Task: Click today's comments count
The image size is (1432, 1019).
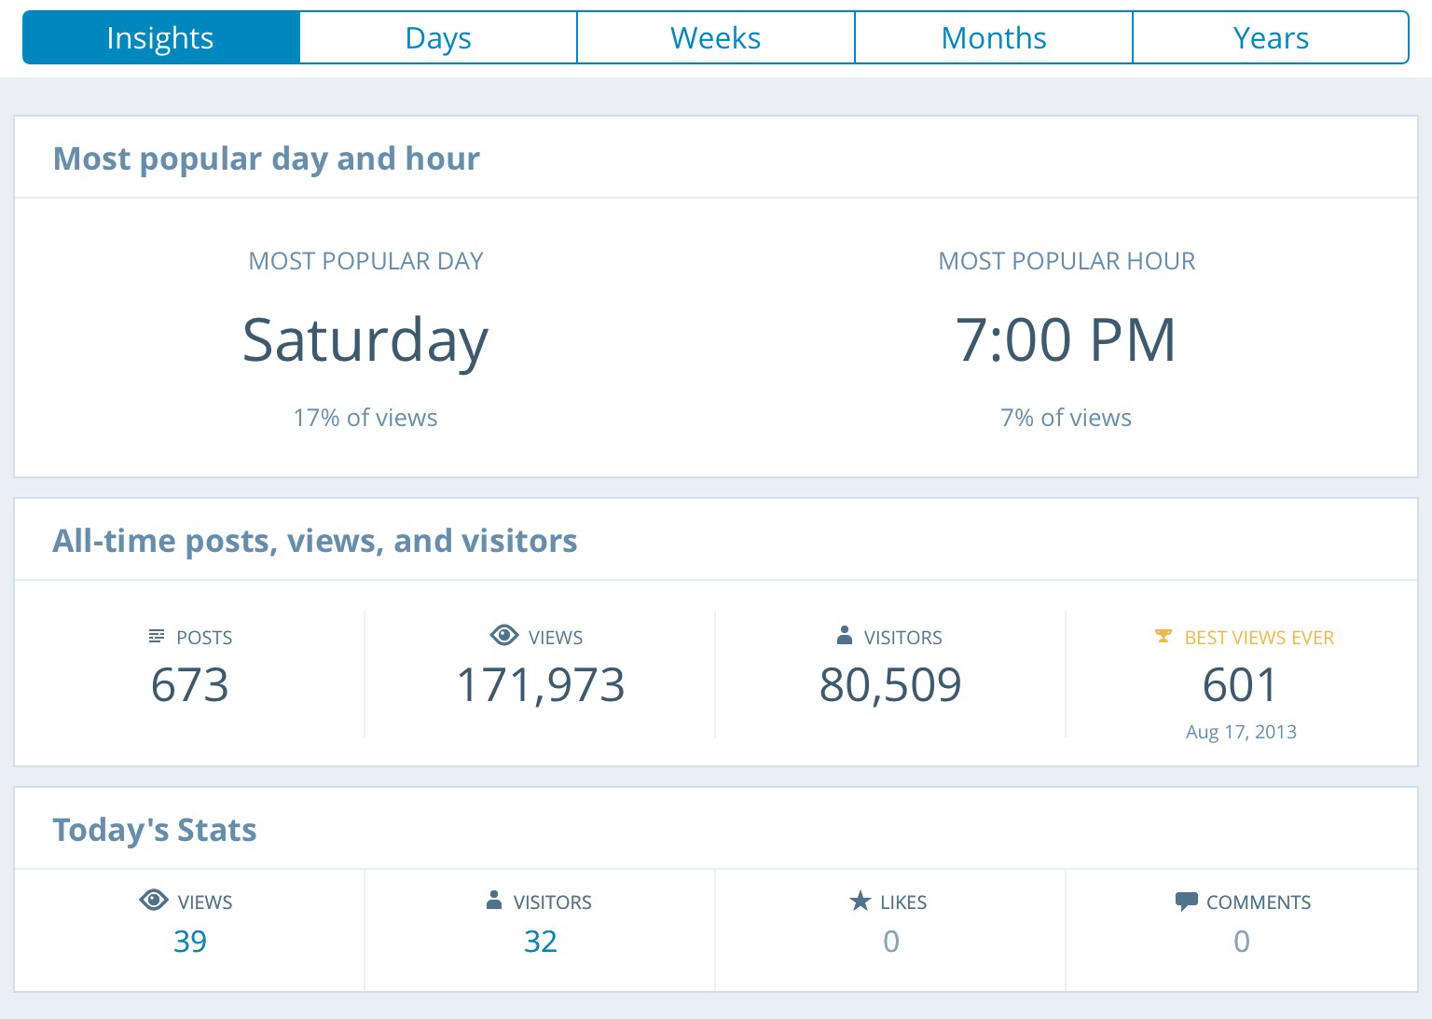Action: 1242,942
